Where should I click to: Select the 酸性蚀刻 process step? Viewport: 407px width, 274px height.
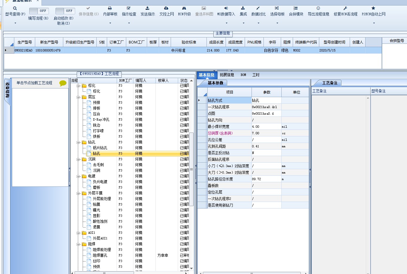[100, 222]
